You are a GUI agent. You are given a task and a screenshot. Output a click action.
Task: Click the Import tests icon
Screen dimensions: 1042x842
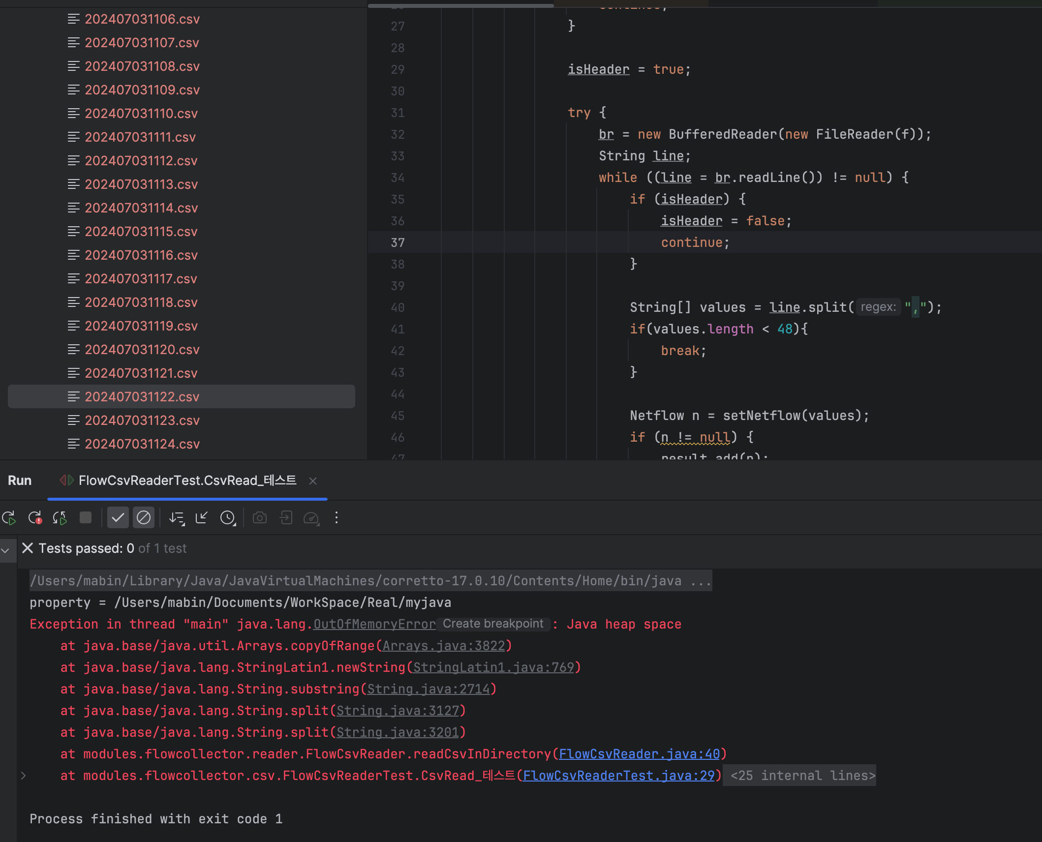(286, 518)
